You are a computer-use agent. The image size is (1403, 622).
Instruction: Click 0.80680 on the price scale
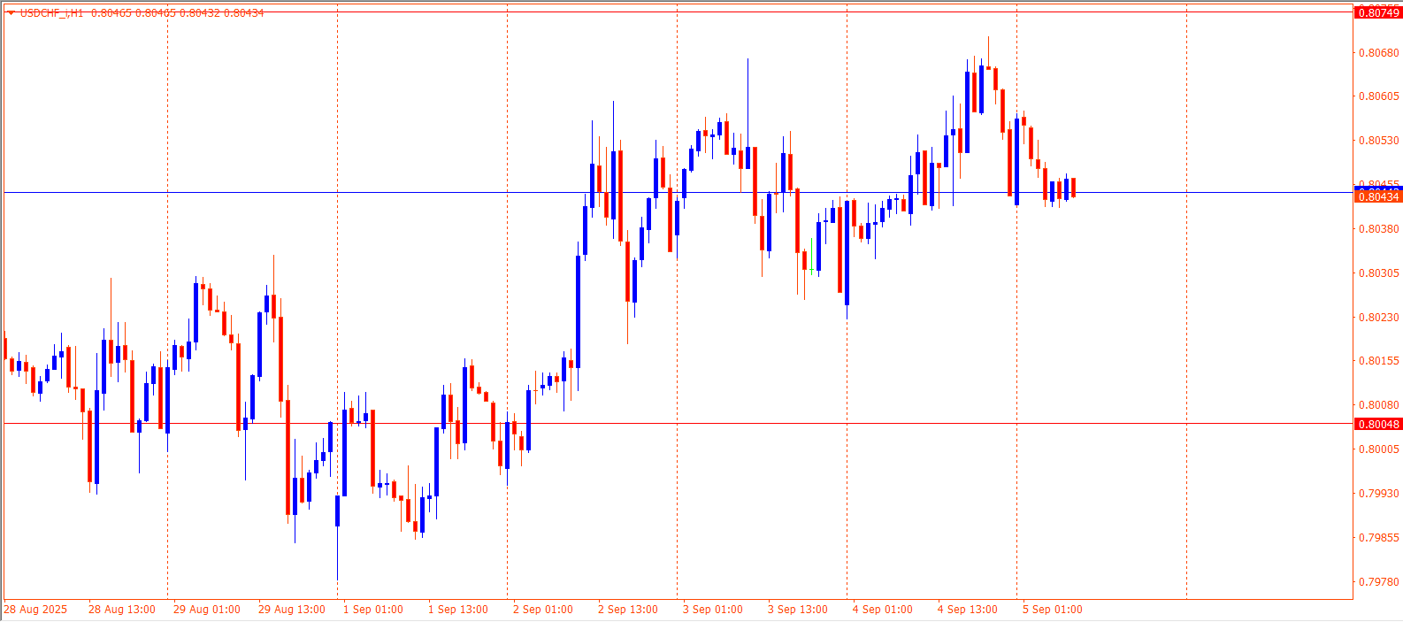[x=1378, y=53]
